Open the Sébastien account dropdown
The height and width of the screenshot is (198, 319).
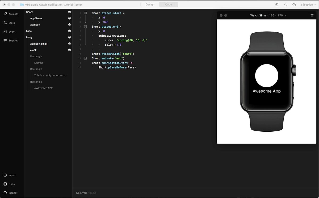pos(308,5)
